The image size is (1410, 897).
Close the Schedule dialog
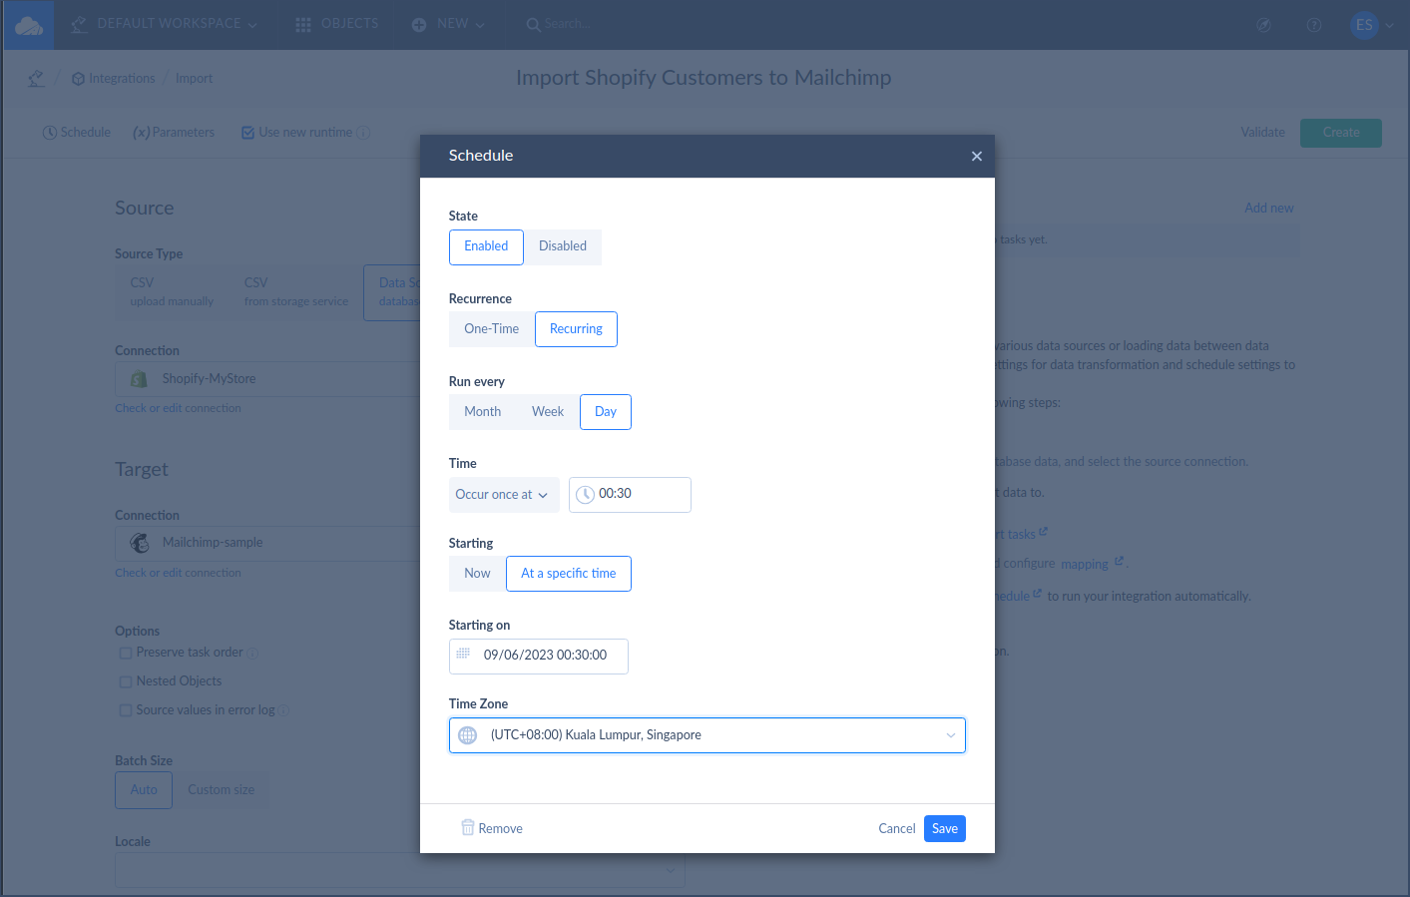(x=976, y=156)
